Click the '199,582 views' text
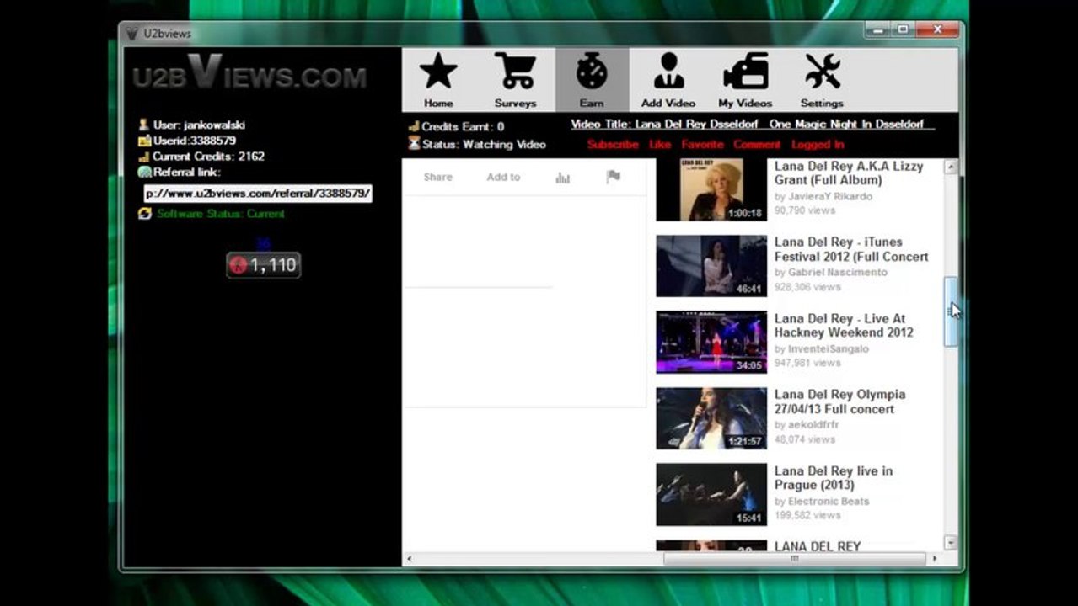This screenshot has width=1078, height=606. (807, 515)
